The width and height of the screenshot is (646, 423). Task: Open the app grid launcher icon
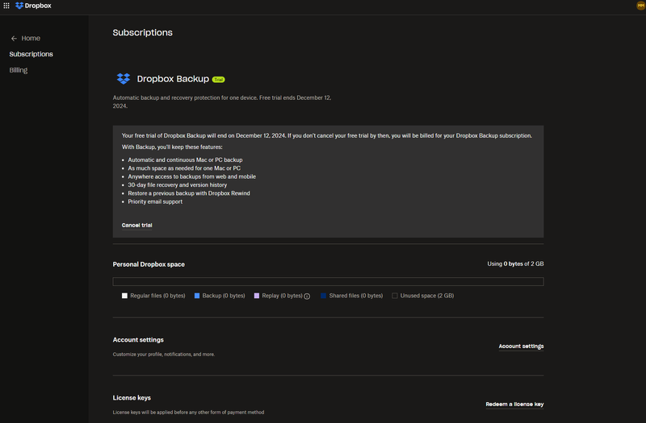pos(7,6)
